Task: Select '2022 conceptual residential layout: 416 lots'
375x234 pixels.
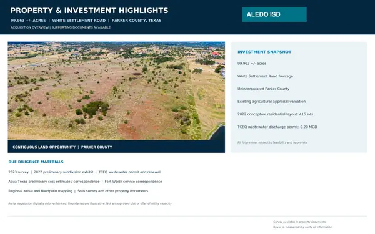Action: point(275,114)
